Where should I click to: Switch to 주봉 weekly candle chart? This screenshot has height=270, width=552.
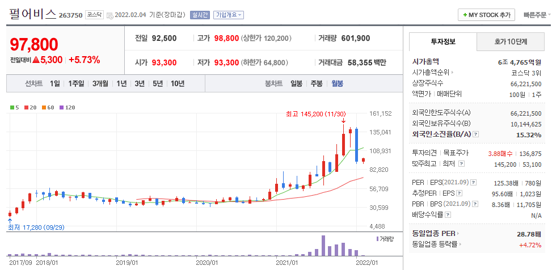[x=317, y=84]
